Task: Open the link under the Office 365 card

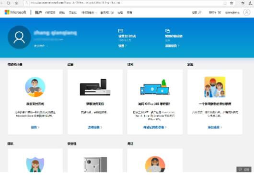Action: click(x=155, y=128)
